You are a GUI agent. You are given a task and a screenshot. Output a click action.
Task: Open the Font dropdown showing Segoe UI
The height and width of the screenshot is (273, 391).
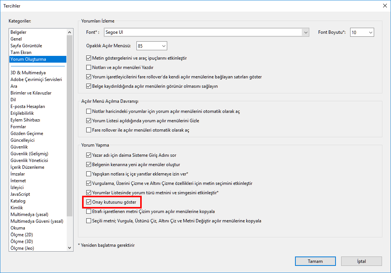(207, 32)
